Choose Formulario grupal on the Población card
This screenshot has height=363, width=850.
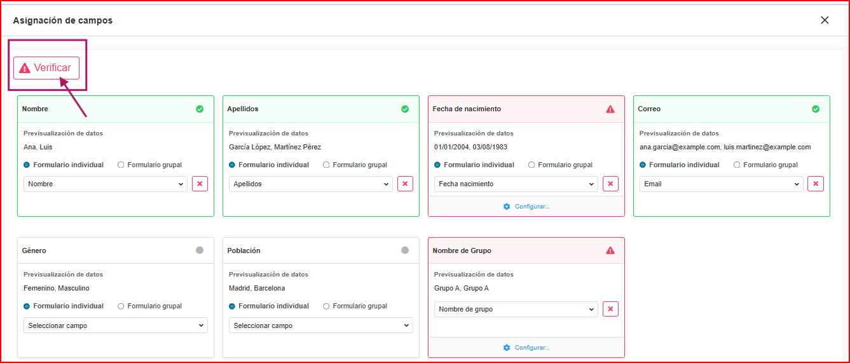pos(326,306)
